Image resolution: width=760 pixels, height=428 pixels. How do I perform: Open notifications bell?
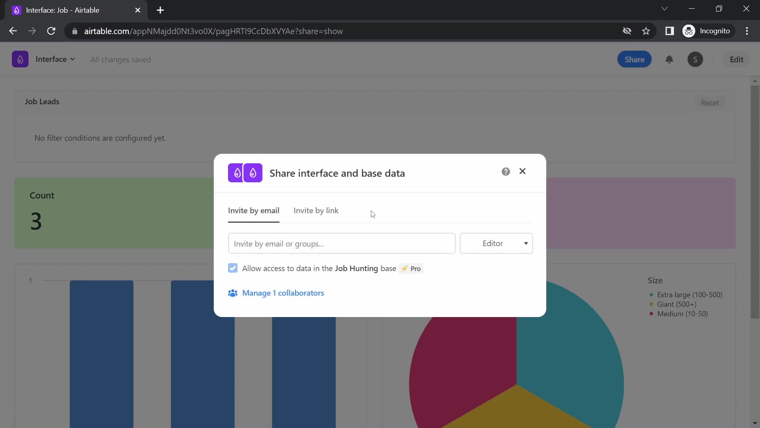tap(669, 59)
